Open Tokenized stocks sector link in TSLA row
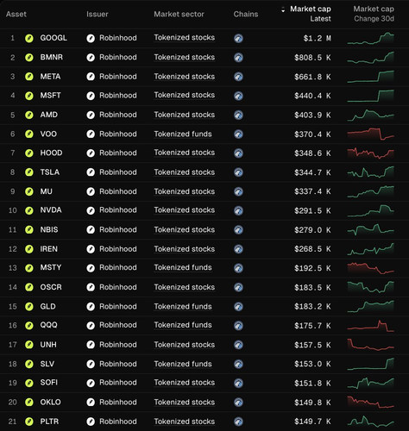Image resolution: width=409 pixels, height=431 pixels. pyautogui.click(x=185, y=172)
